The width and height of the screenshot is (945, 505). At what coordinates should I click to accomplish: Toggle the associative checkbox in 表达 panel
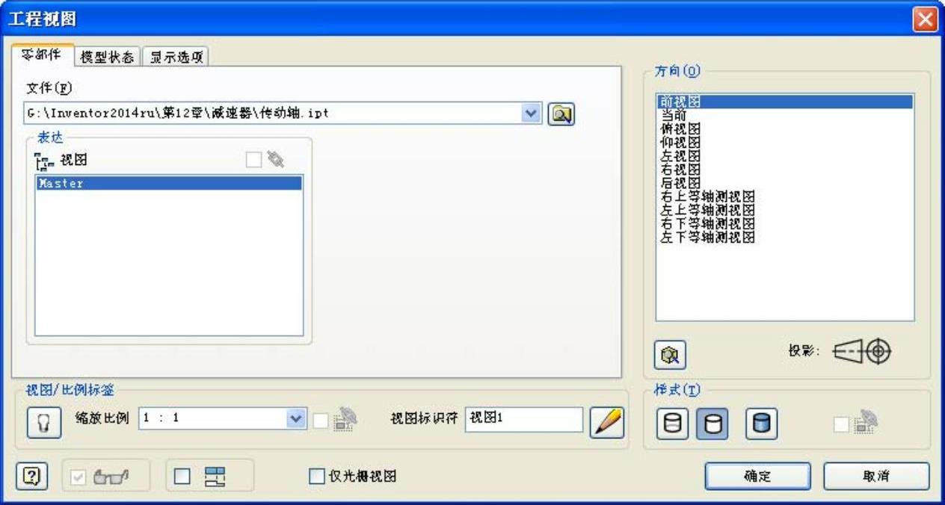[x=253, y=159]
